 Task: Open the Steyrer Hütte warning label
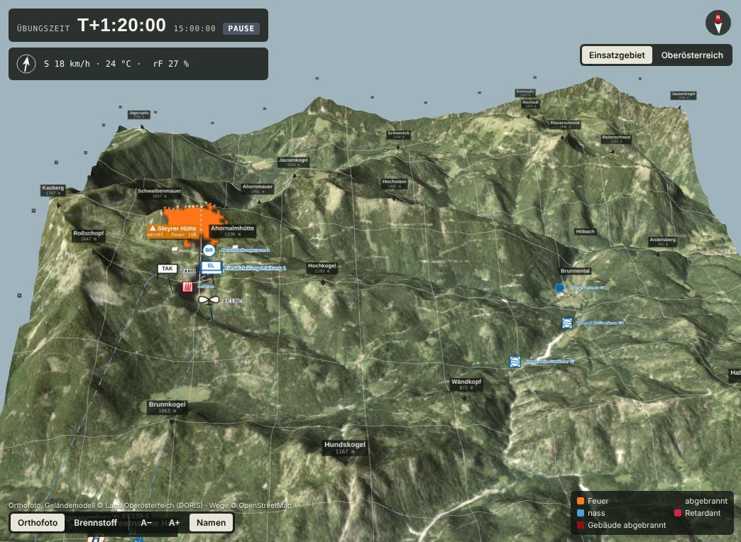point(172,231)
